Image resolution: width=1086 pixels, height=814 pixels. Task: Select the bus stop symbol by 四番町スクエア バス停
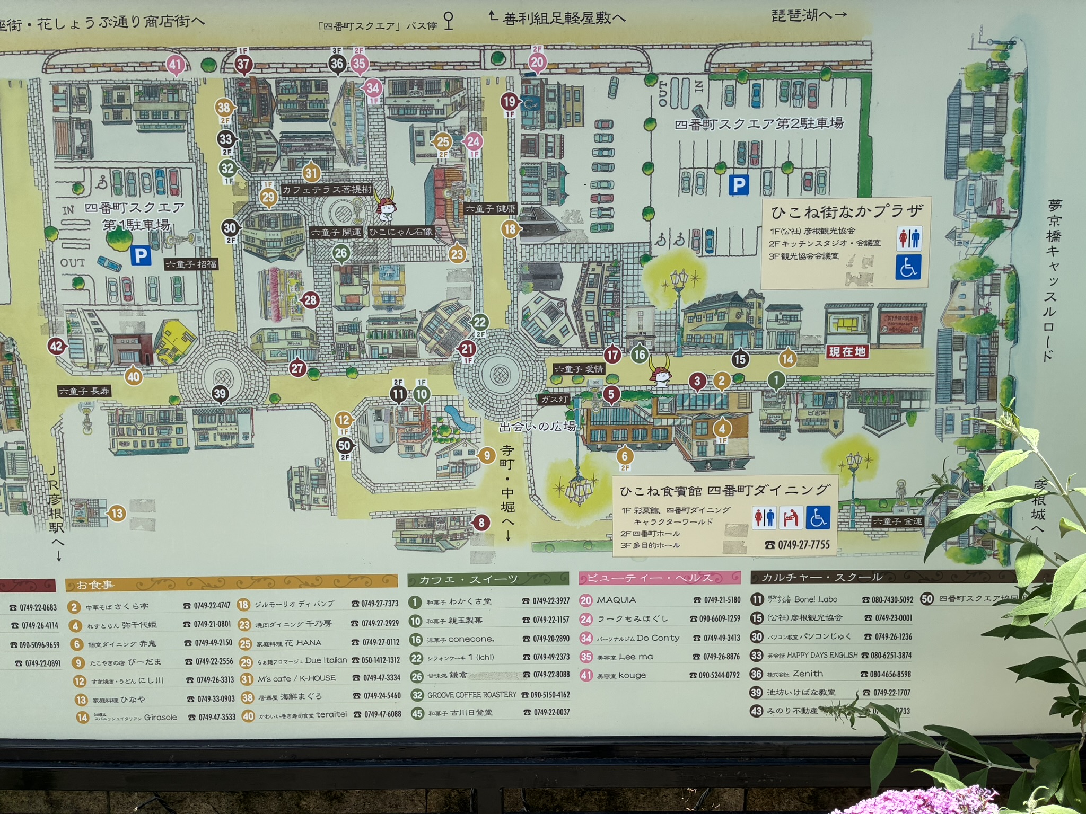(x=449, y=22)
